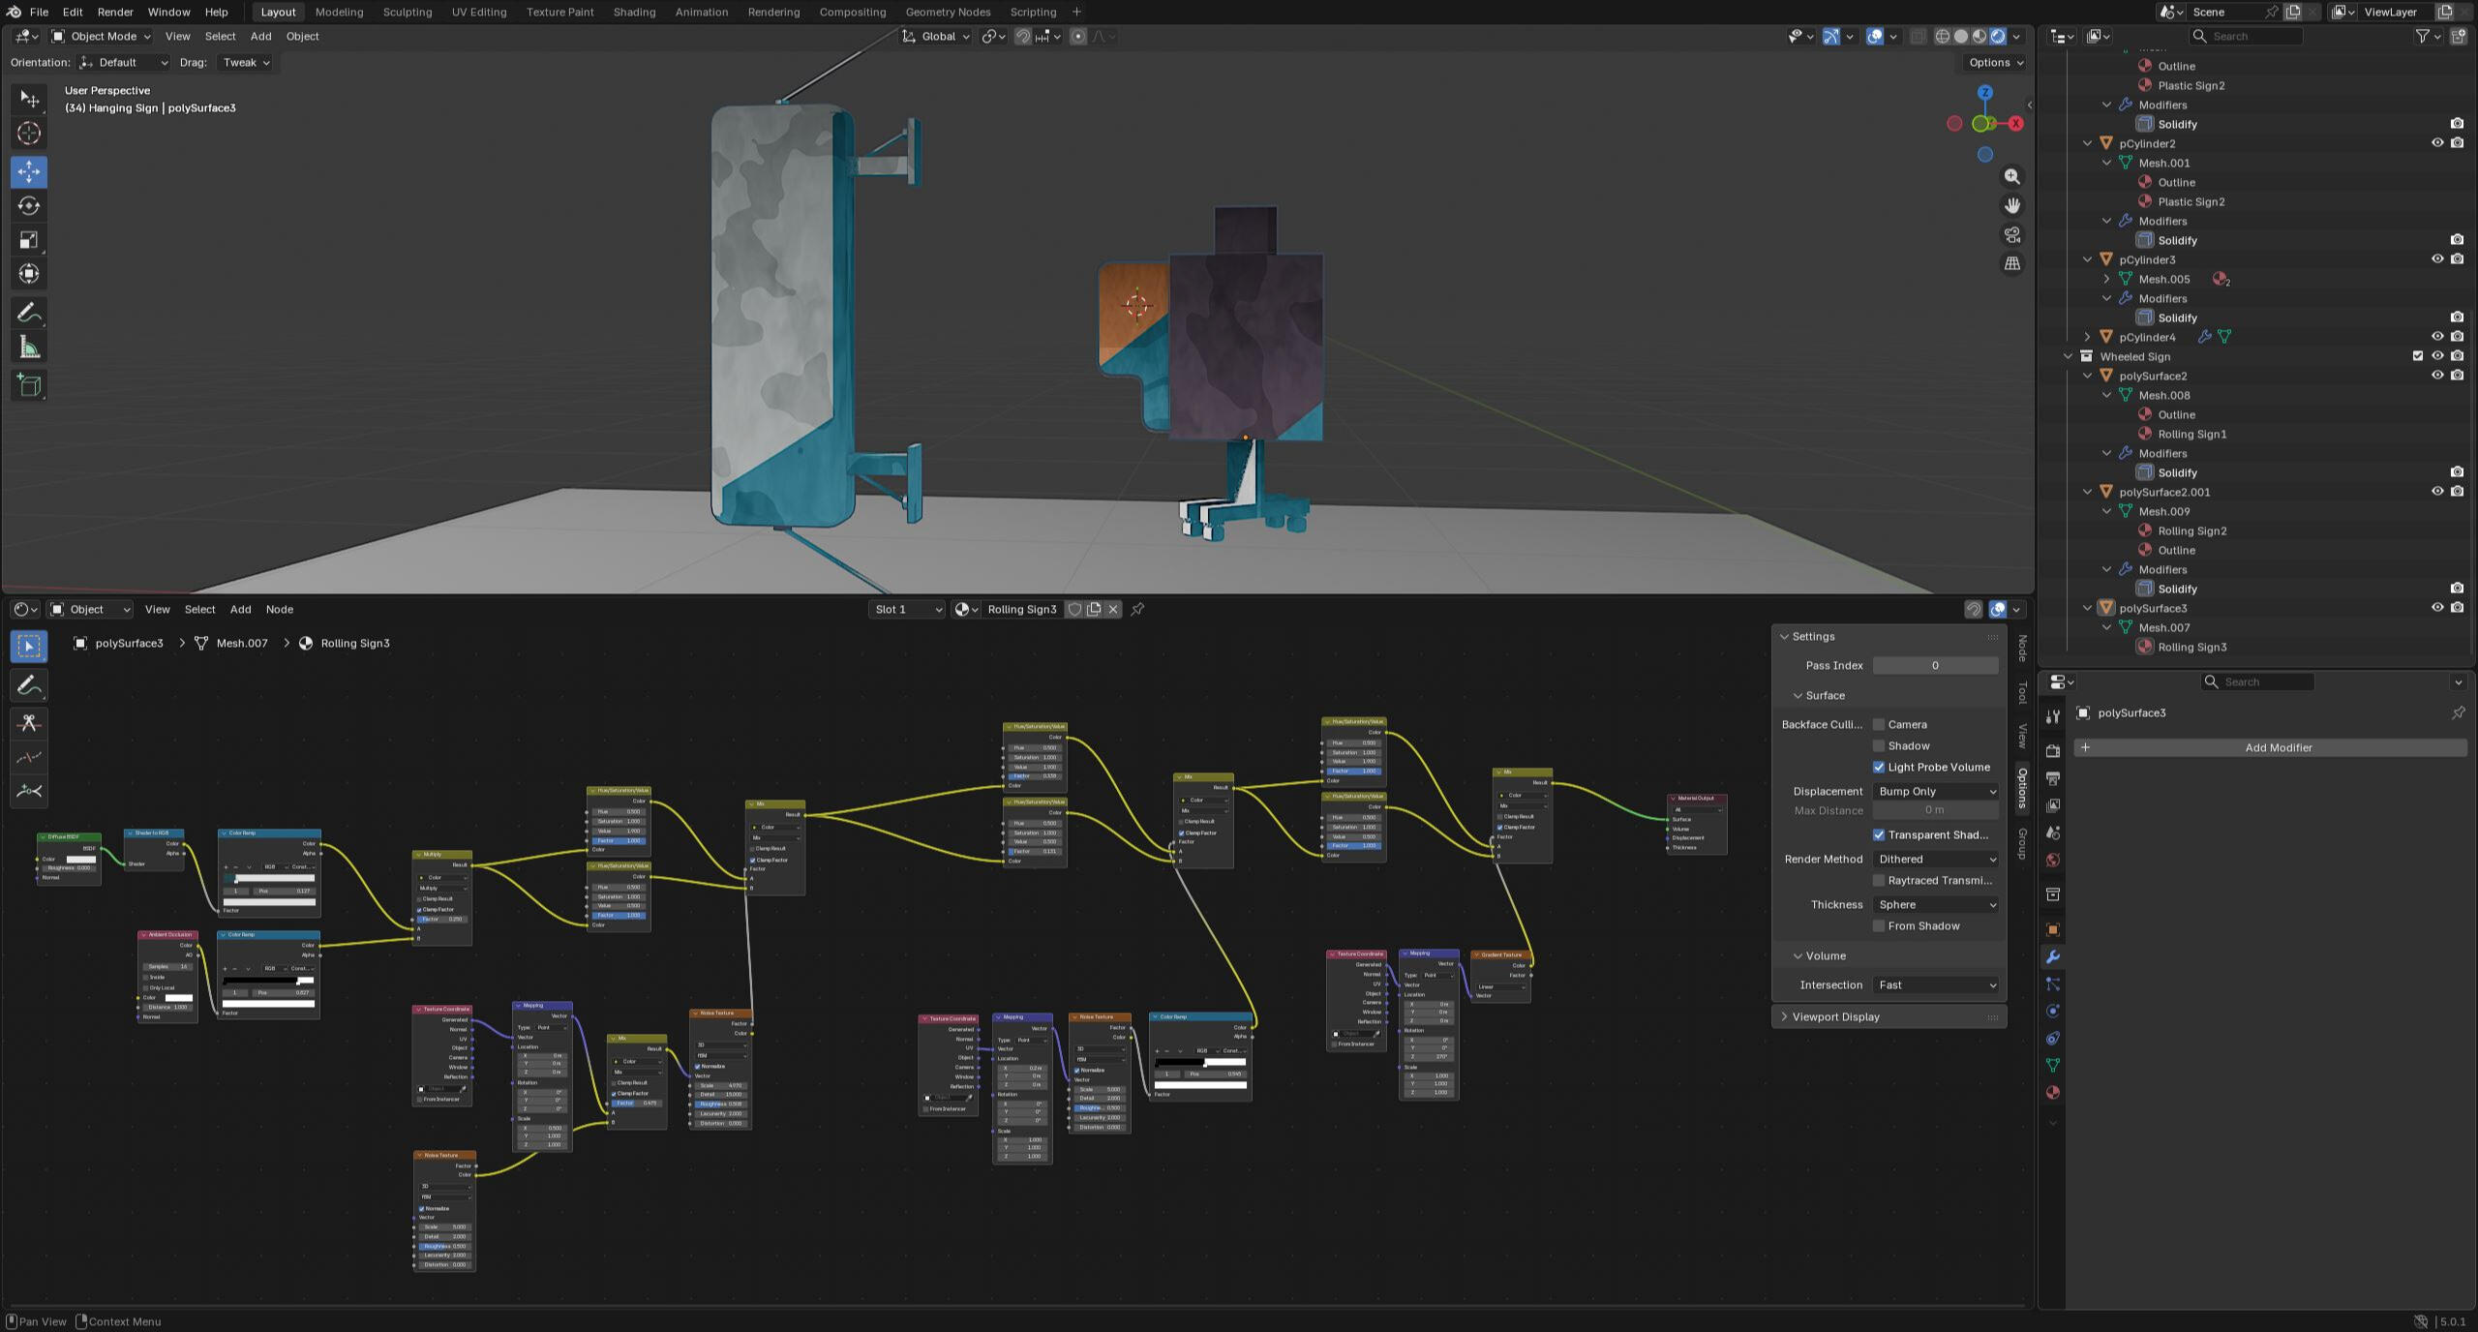Image resolution: width=2478 pixels, height=1332 pixels.
Task: Open the File menu
Action: 39,12
